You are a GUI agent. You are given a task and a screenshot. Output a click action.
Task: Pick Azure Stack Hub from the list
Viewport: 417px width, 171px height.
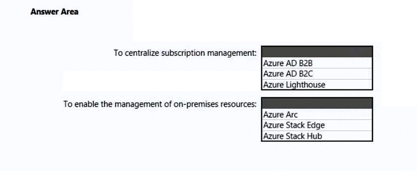click(x=317, y=136)
